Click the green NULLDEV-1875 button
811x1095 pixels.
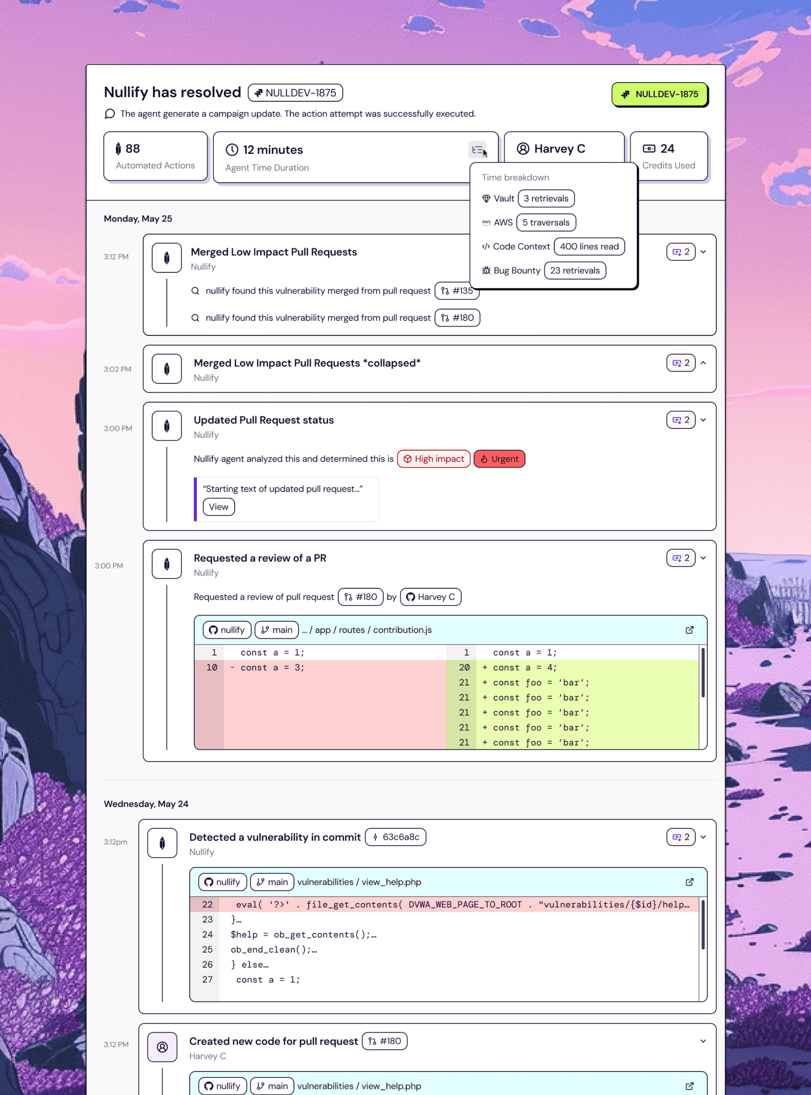(659, 94)
